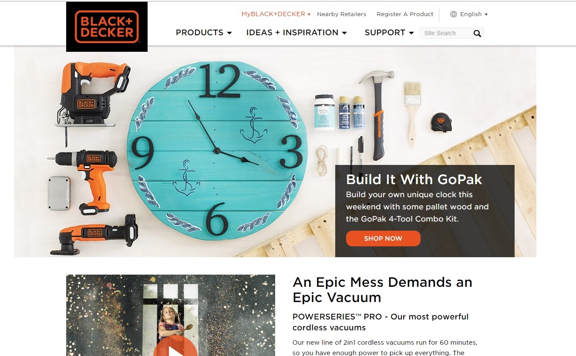Open the SUPPORT menu
Image resolution: width=576 pixels, height=356 pixels.
(x=389, y=33)
